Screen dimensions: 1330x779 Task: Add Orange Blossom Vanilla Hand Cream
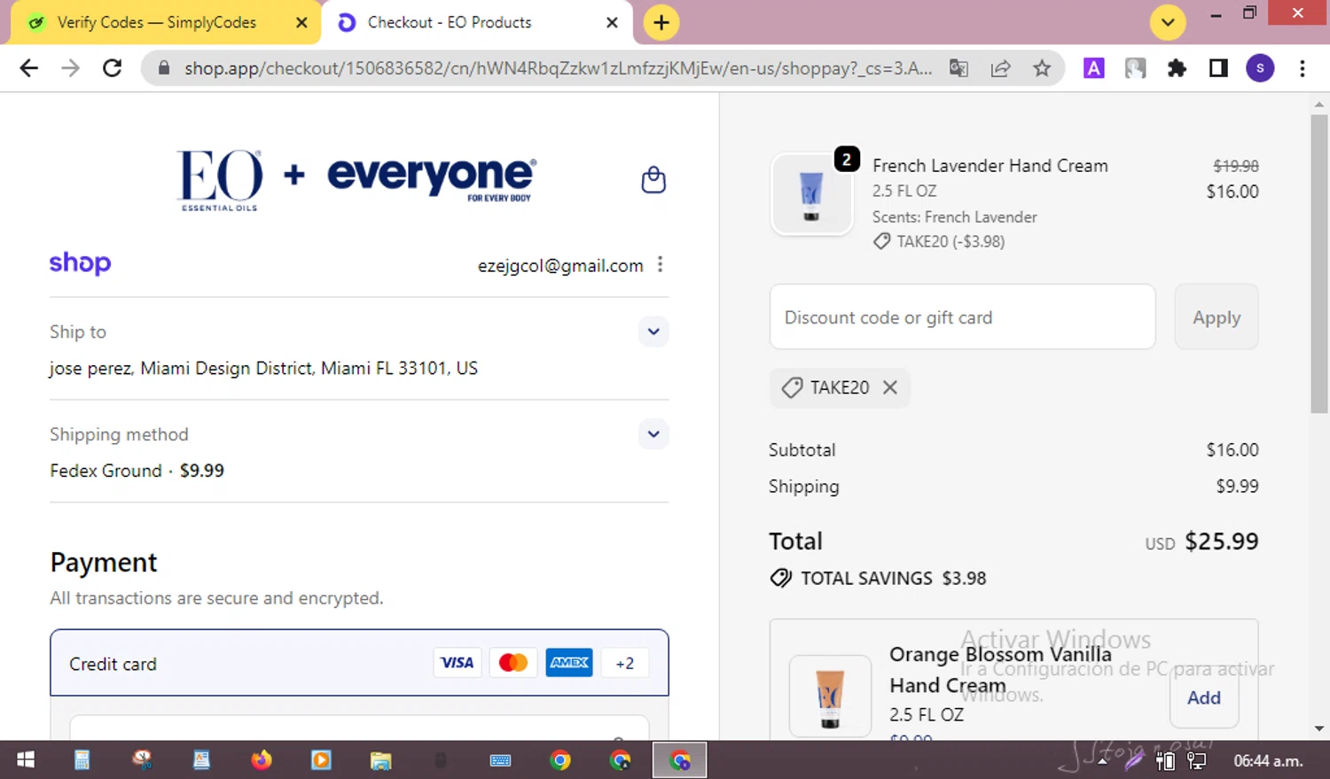tap(1203, 697)
